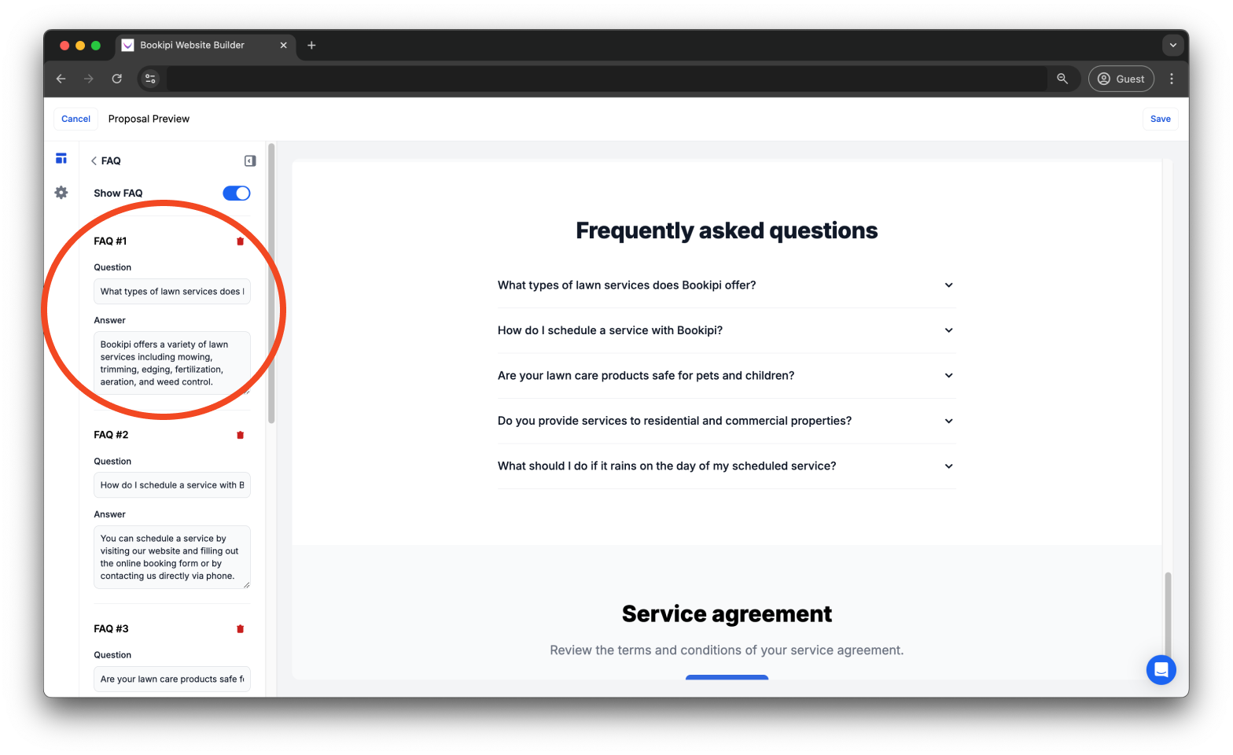
Task: Open the tab search dropdown arrow
Action: [x=1173, y=46]
